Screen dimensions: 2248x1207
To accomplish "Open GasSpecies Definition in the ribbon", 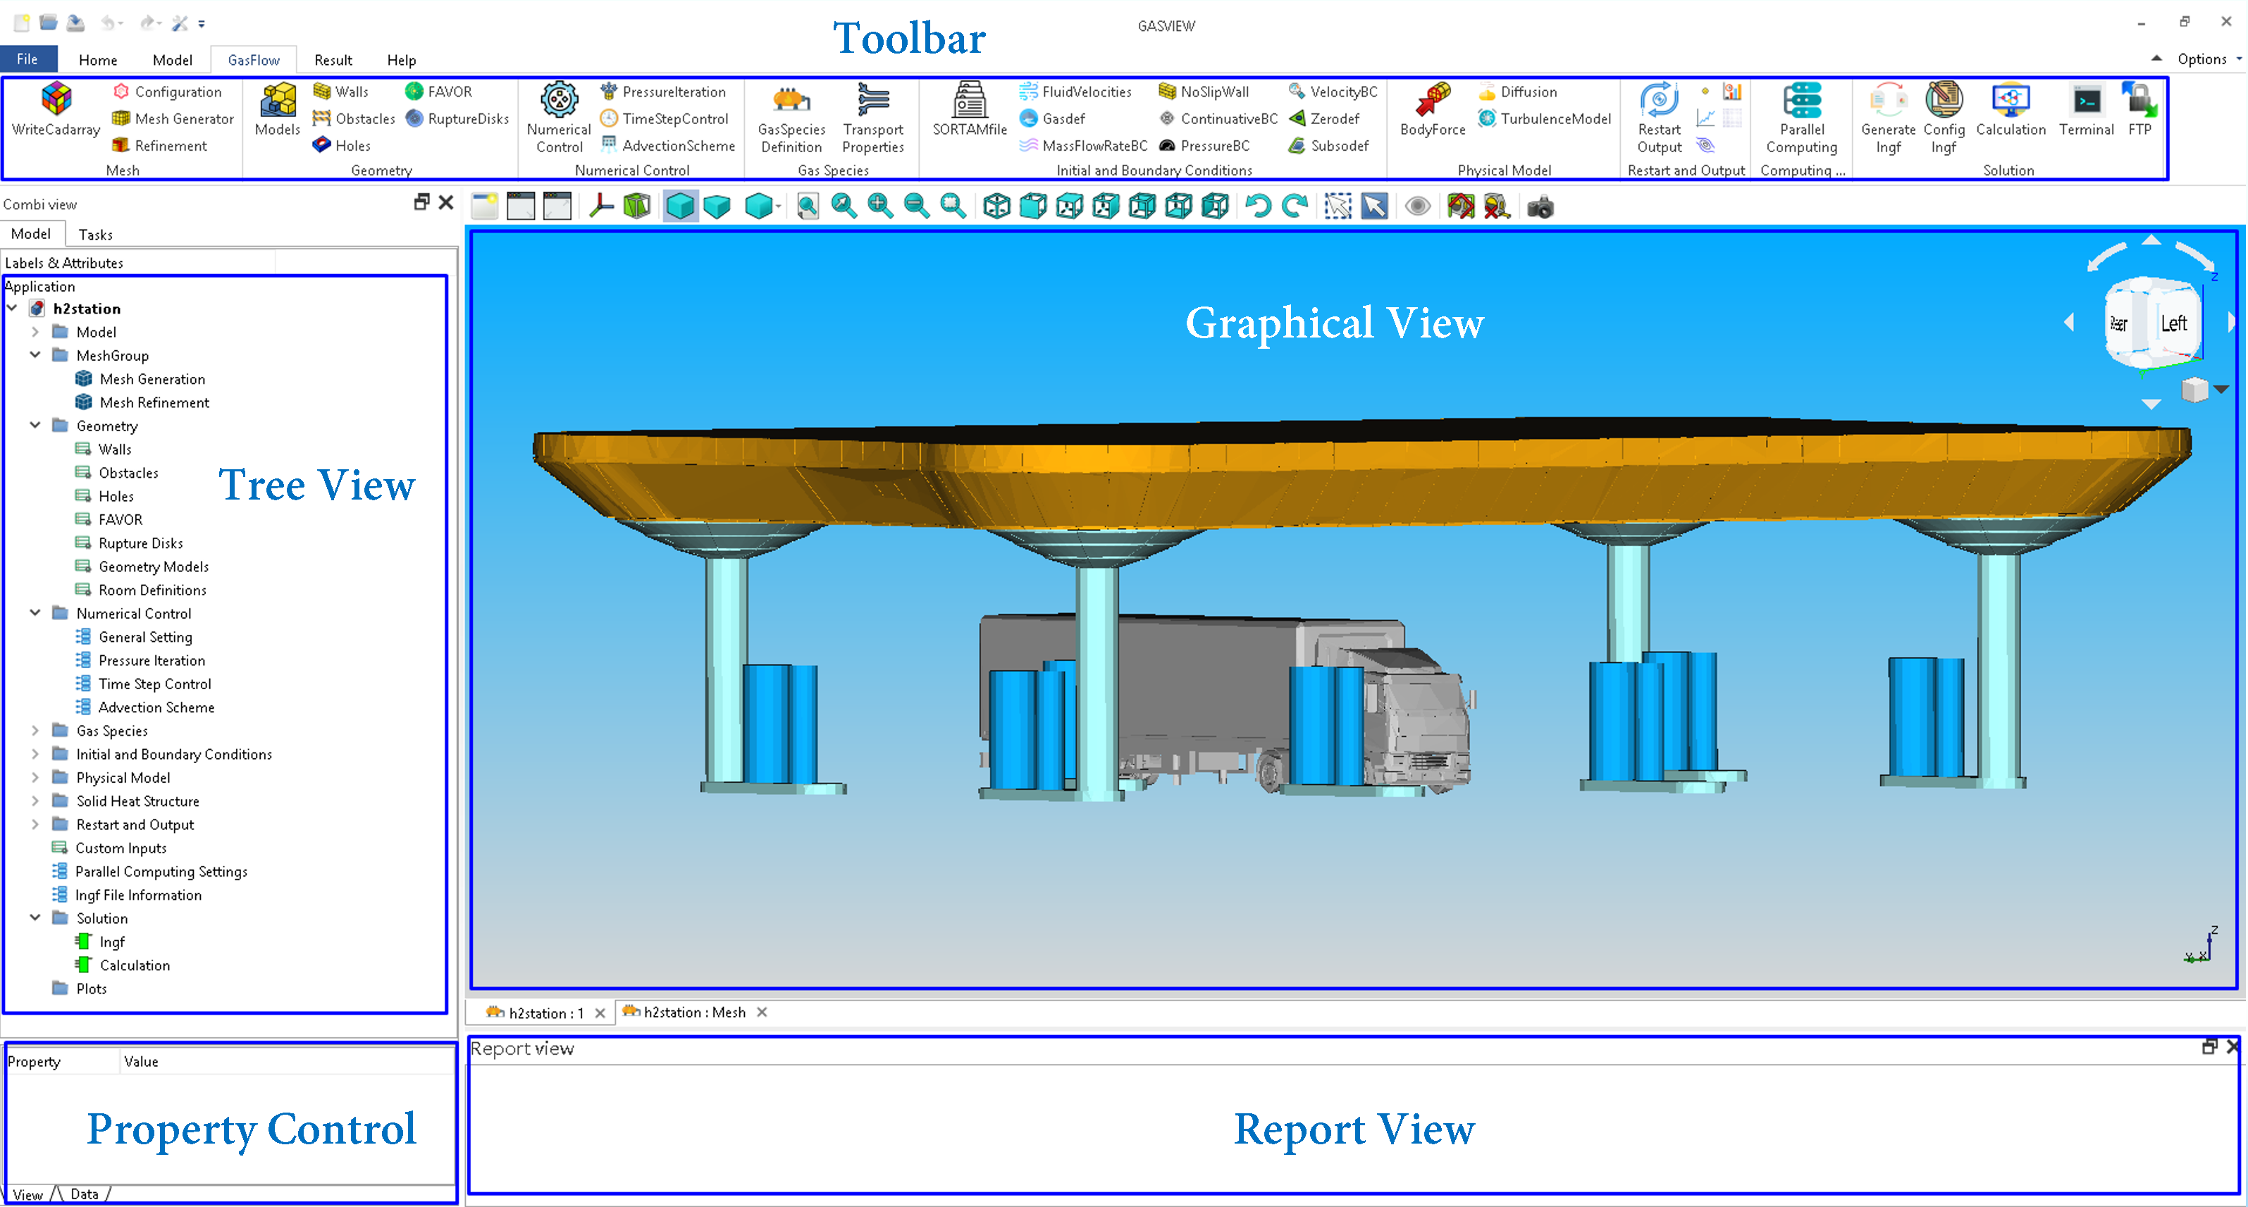I will [x=791, y=118].
